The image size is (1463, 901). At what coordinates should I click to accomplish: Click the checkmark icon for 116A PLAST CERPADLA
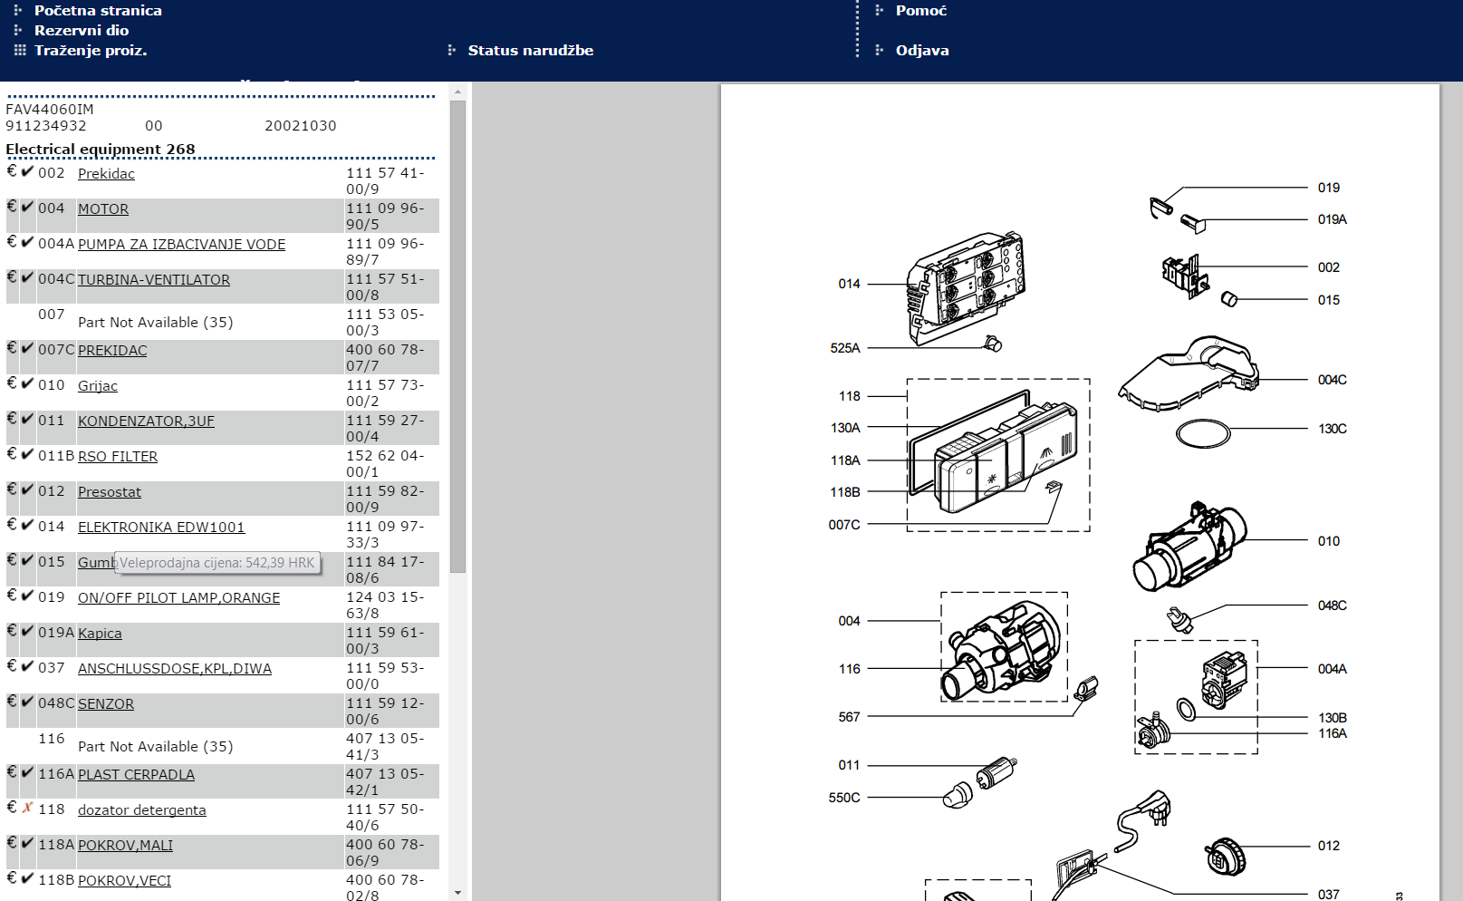[28, 771]
